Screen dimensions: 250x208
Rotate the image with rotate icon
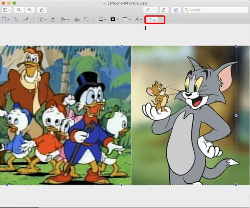(164, 10)
